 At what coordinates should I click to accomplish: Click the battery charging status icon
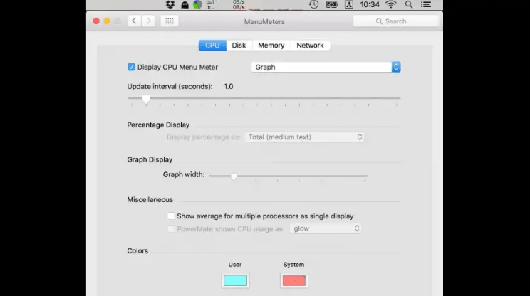pos(331,4)
